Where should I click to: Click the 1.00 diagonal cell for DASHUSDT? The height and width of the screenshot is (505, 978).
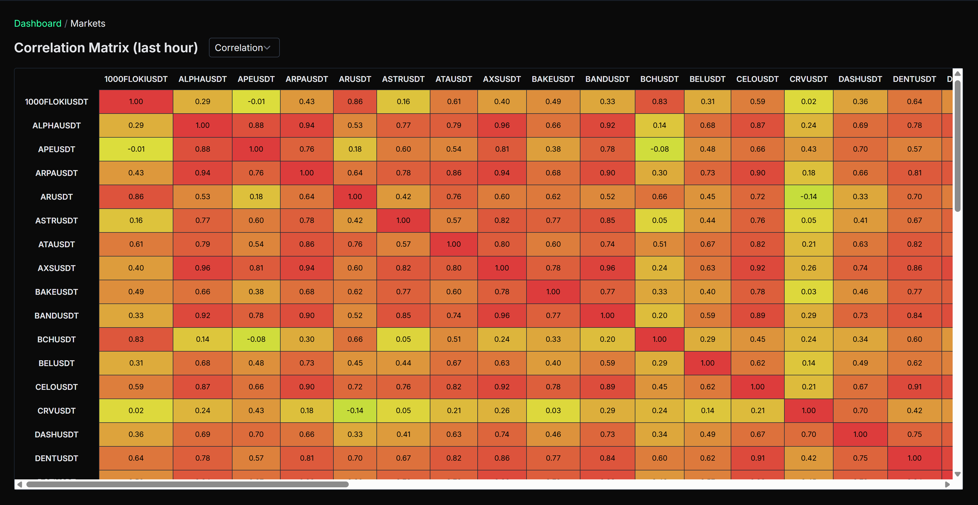point(860,434)
